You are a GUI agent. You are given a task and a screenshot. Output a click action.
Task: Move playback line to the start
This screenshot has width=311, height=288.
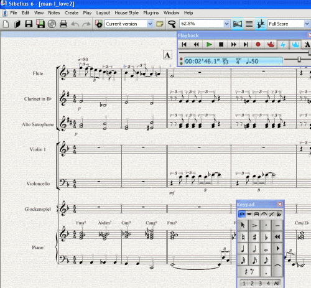pyautogui.click(x=184, y=44)
